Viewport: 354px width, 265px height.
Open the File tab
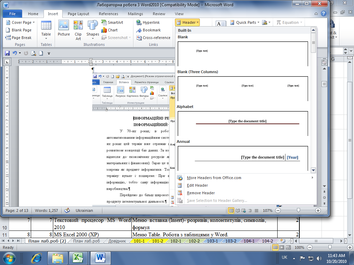point(12,14)
